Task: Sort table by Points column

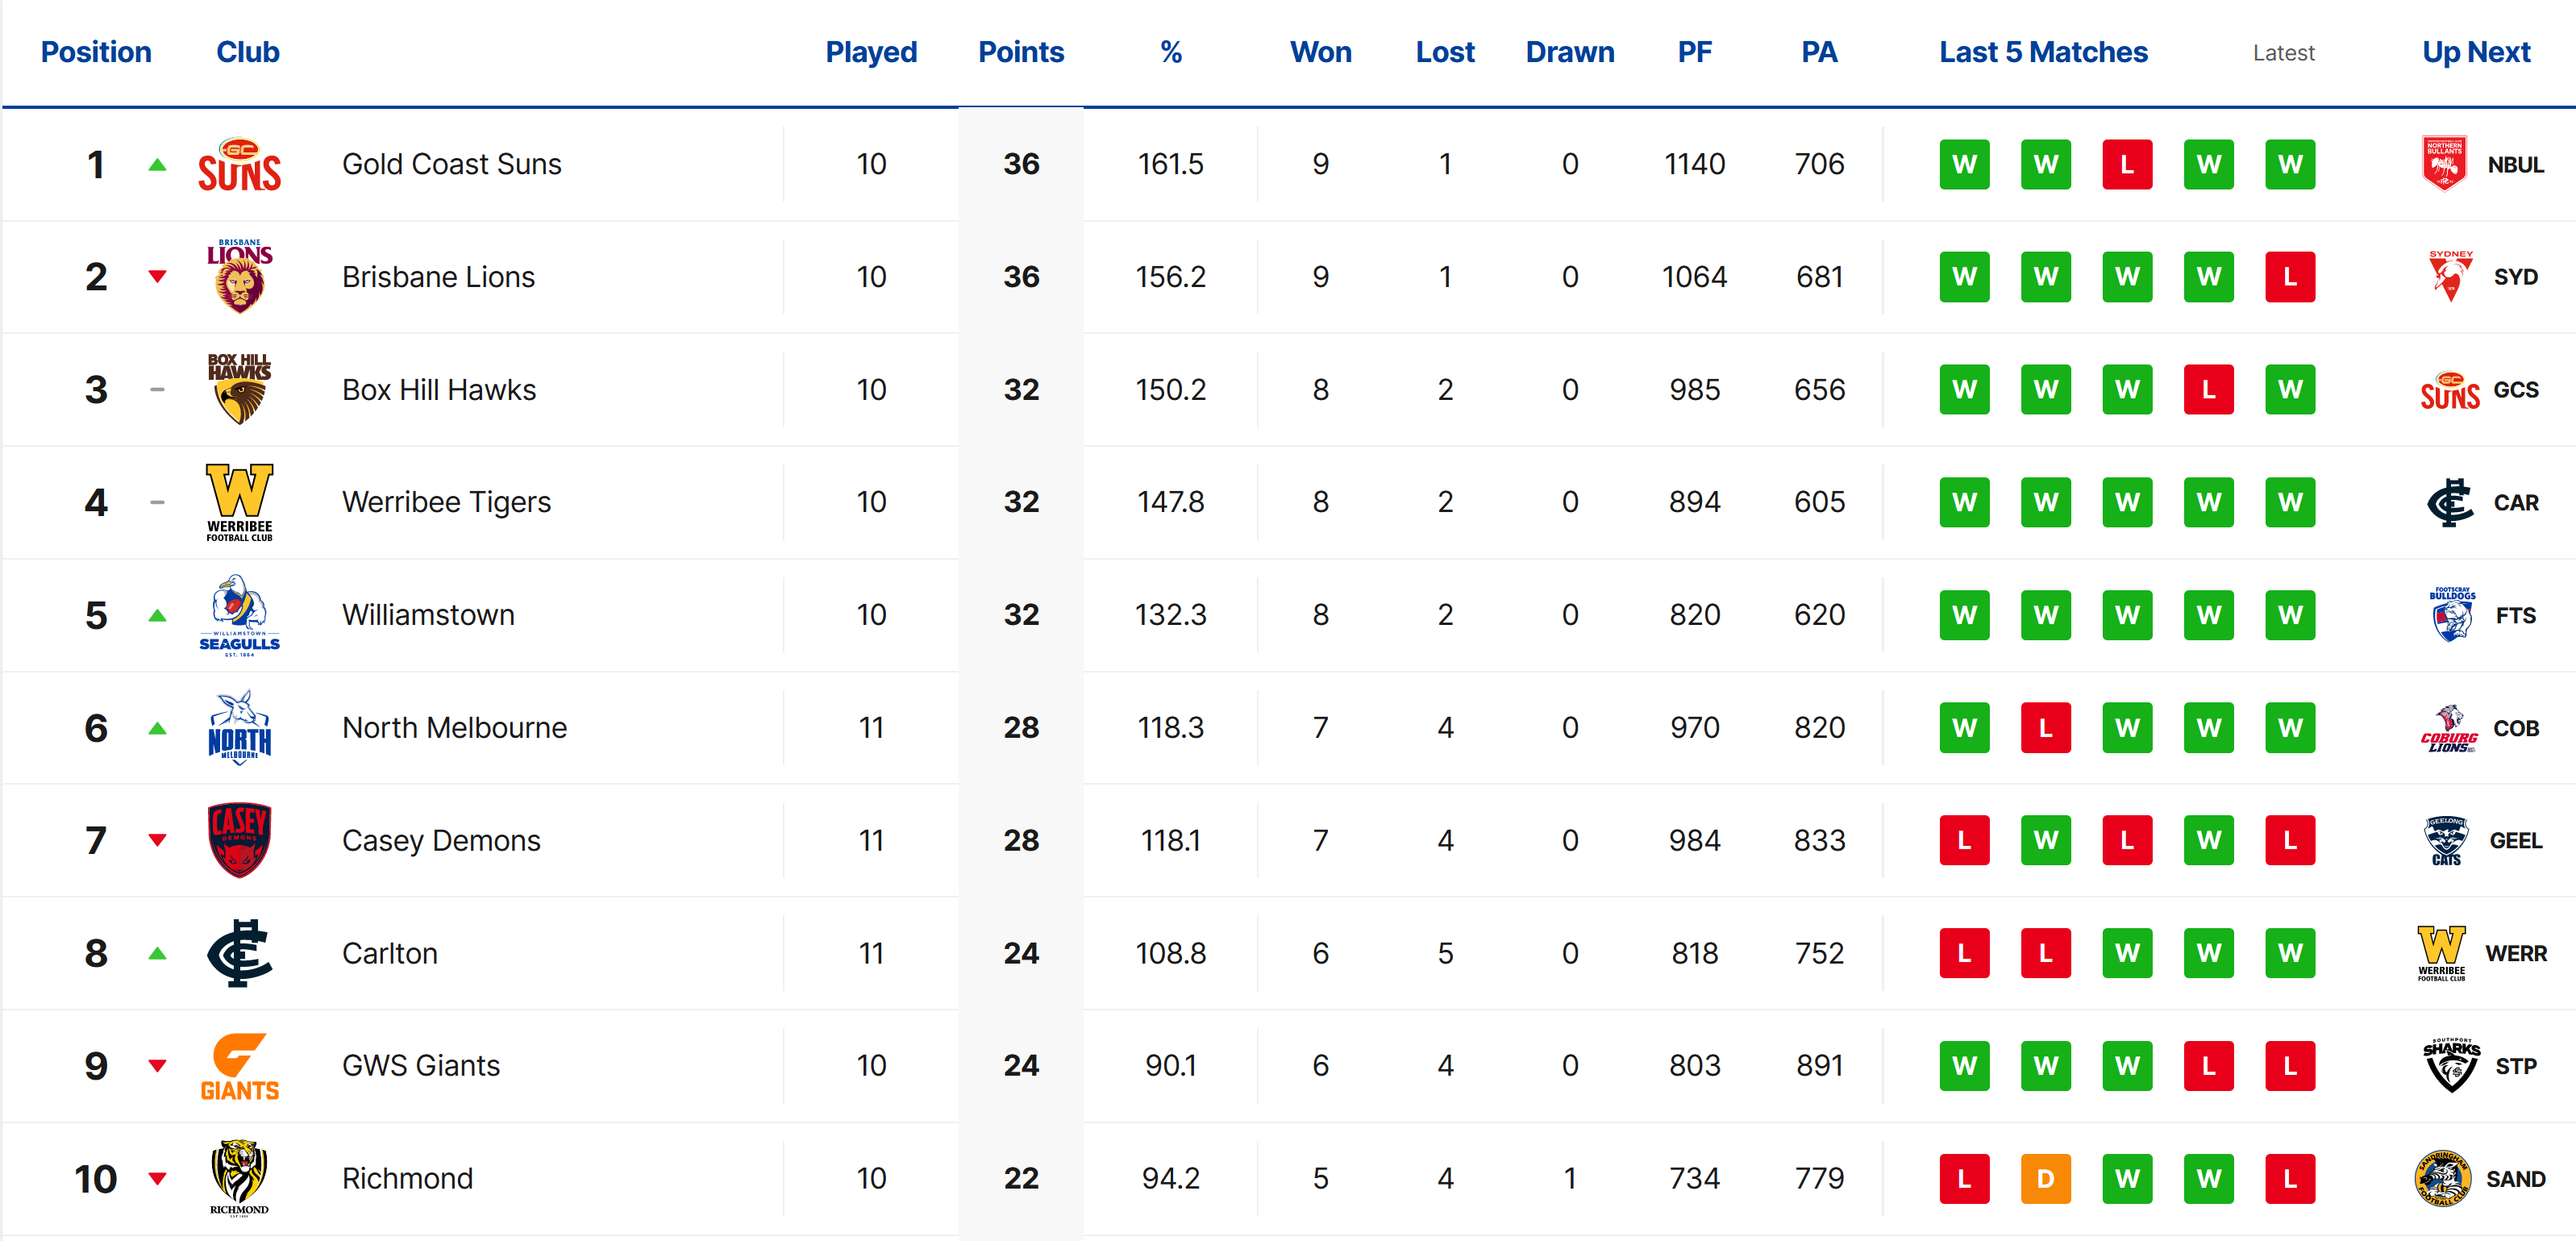Action: pos(1020,52)
